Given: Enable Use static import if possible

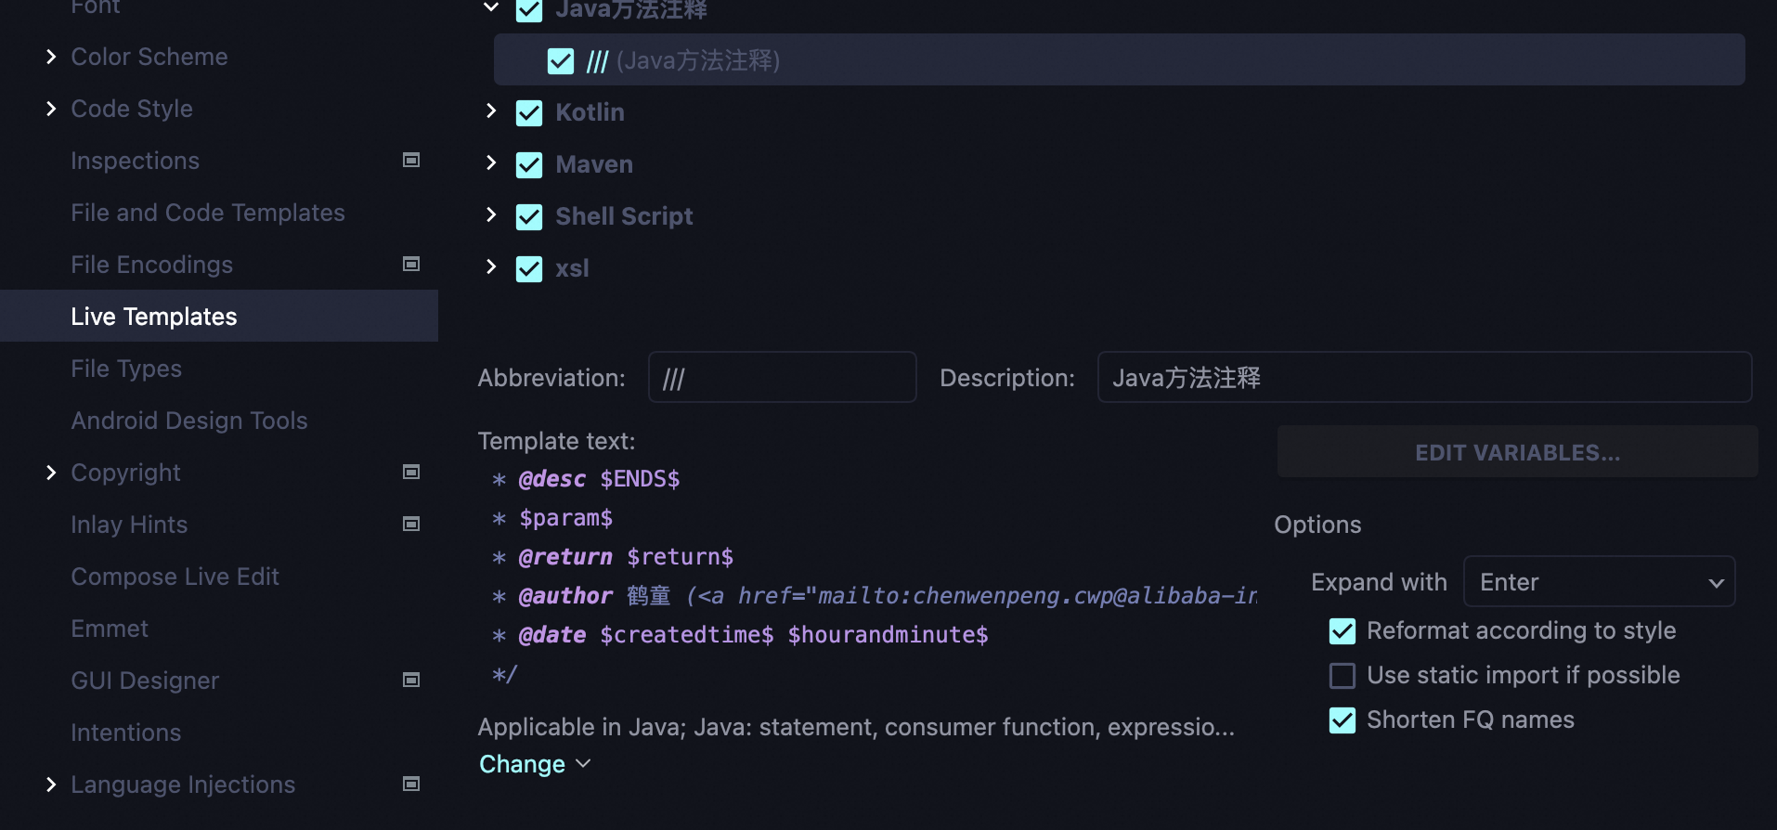Looking at the screenshot, I should pyautogui.click(x=1342, y=676).
